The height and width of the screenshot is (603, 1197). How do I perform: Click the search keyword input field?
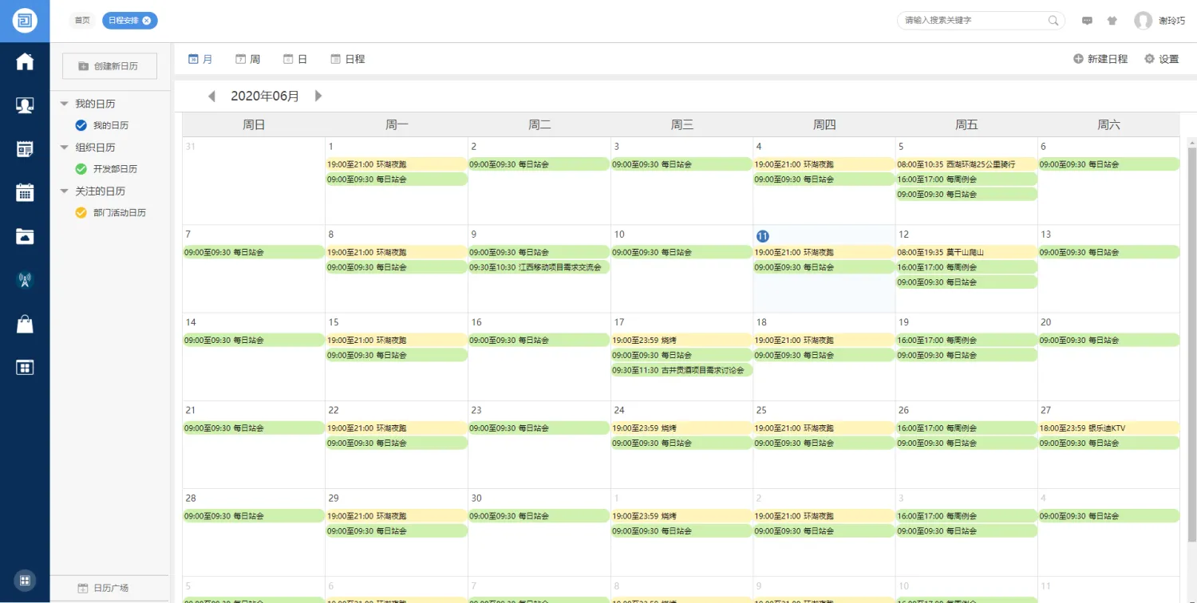tap(972, 21)
